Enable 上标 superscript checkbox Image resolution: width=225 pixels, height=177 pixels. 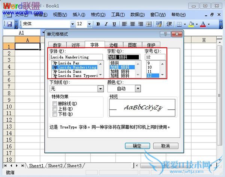(55, 109)
